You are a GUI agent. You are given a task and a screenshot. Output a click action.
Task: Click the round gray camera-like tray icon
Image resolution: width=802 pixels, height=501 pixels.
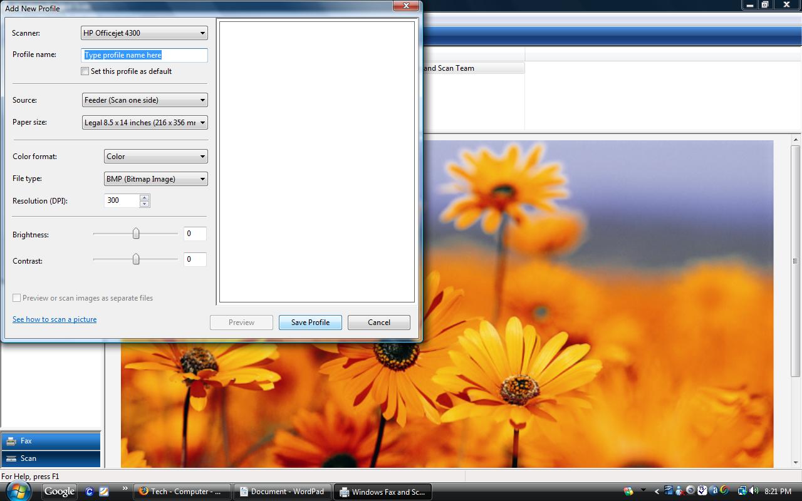(690, 490)
